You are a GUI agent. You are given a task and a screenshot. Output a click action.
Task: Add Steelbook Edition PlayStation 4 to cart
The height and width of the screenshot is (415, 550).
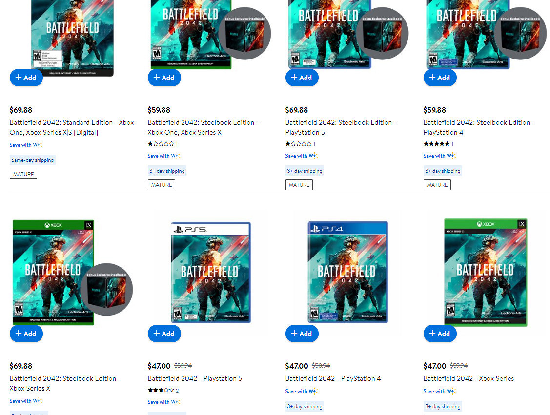tap(440, 78)
